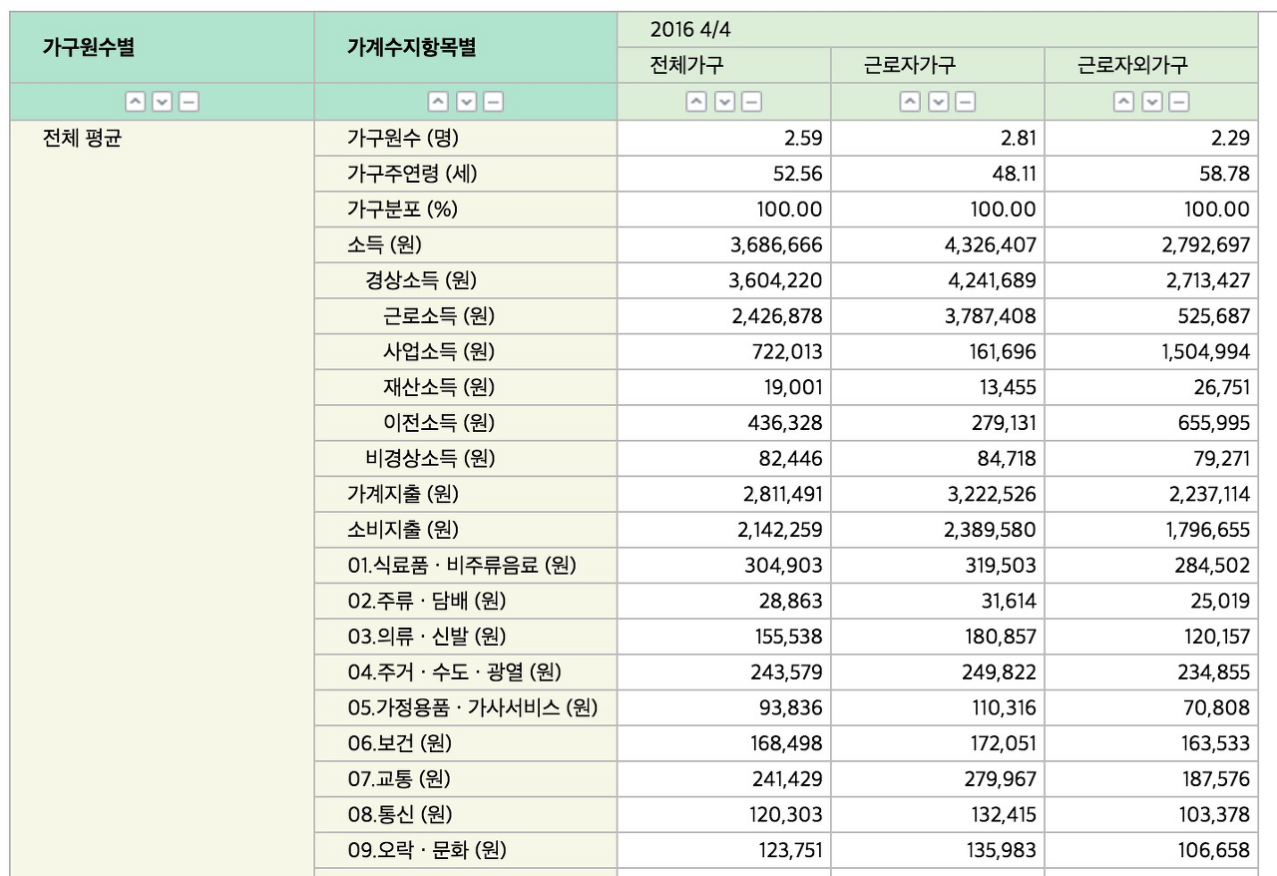Select the 2.81 household size cell
1277x876 pixels.
(x=938, y=139)
